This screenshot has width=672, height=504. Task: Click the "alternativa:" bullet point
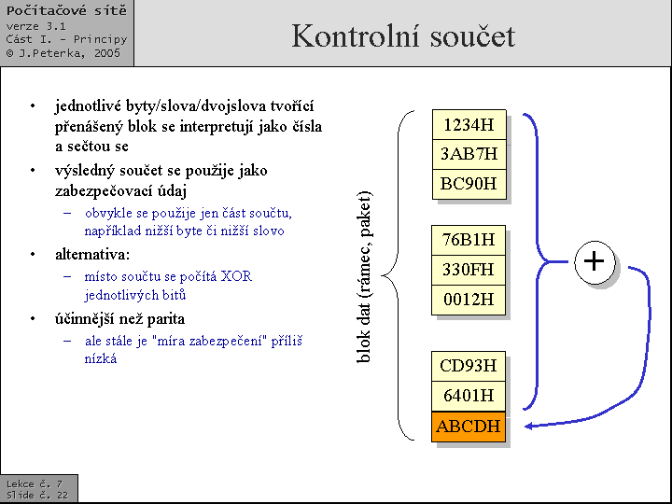(92, 254)
